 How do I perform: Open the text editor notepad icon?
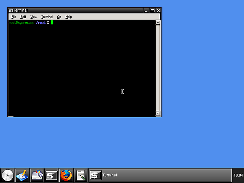pyautogui.click(x=81, y=175)
